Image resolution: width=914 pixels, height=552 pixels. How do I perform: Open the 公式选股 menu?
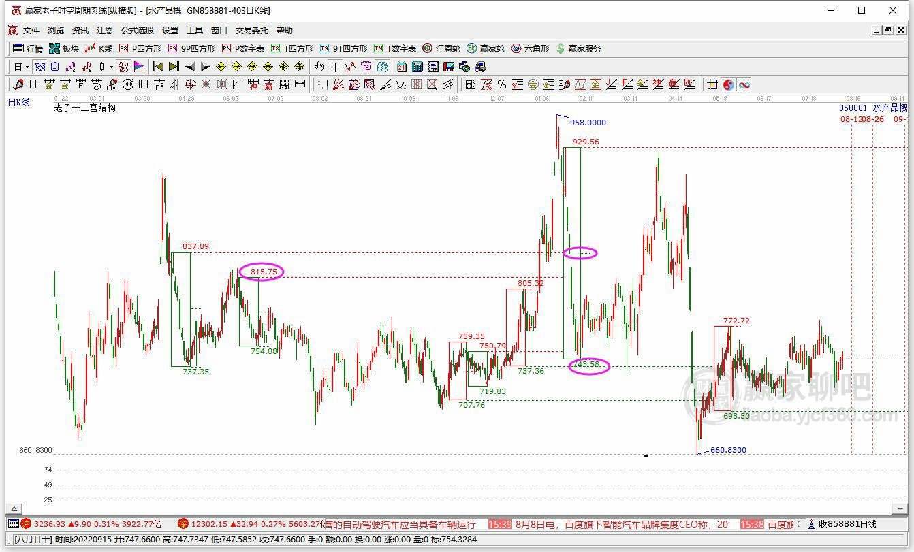(x=138, y=31)
